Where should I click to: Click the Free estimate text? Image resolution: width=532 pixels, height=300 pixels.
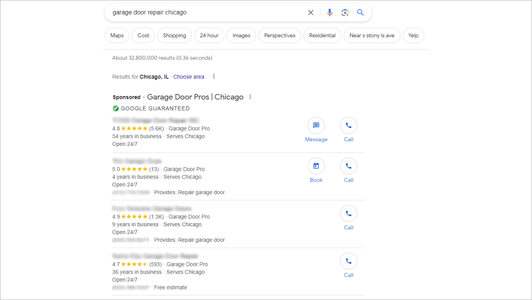point(171,287)
